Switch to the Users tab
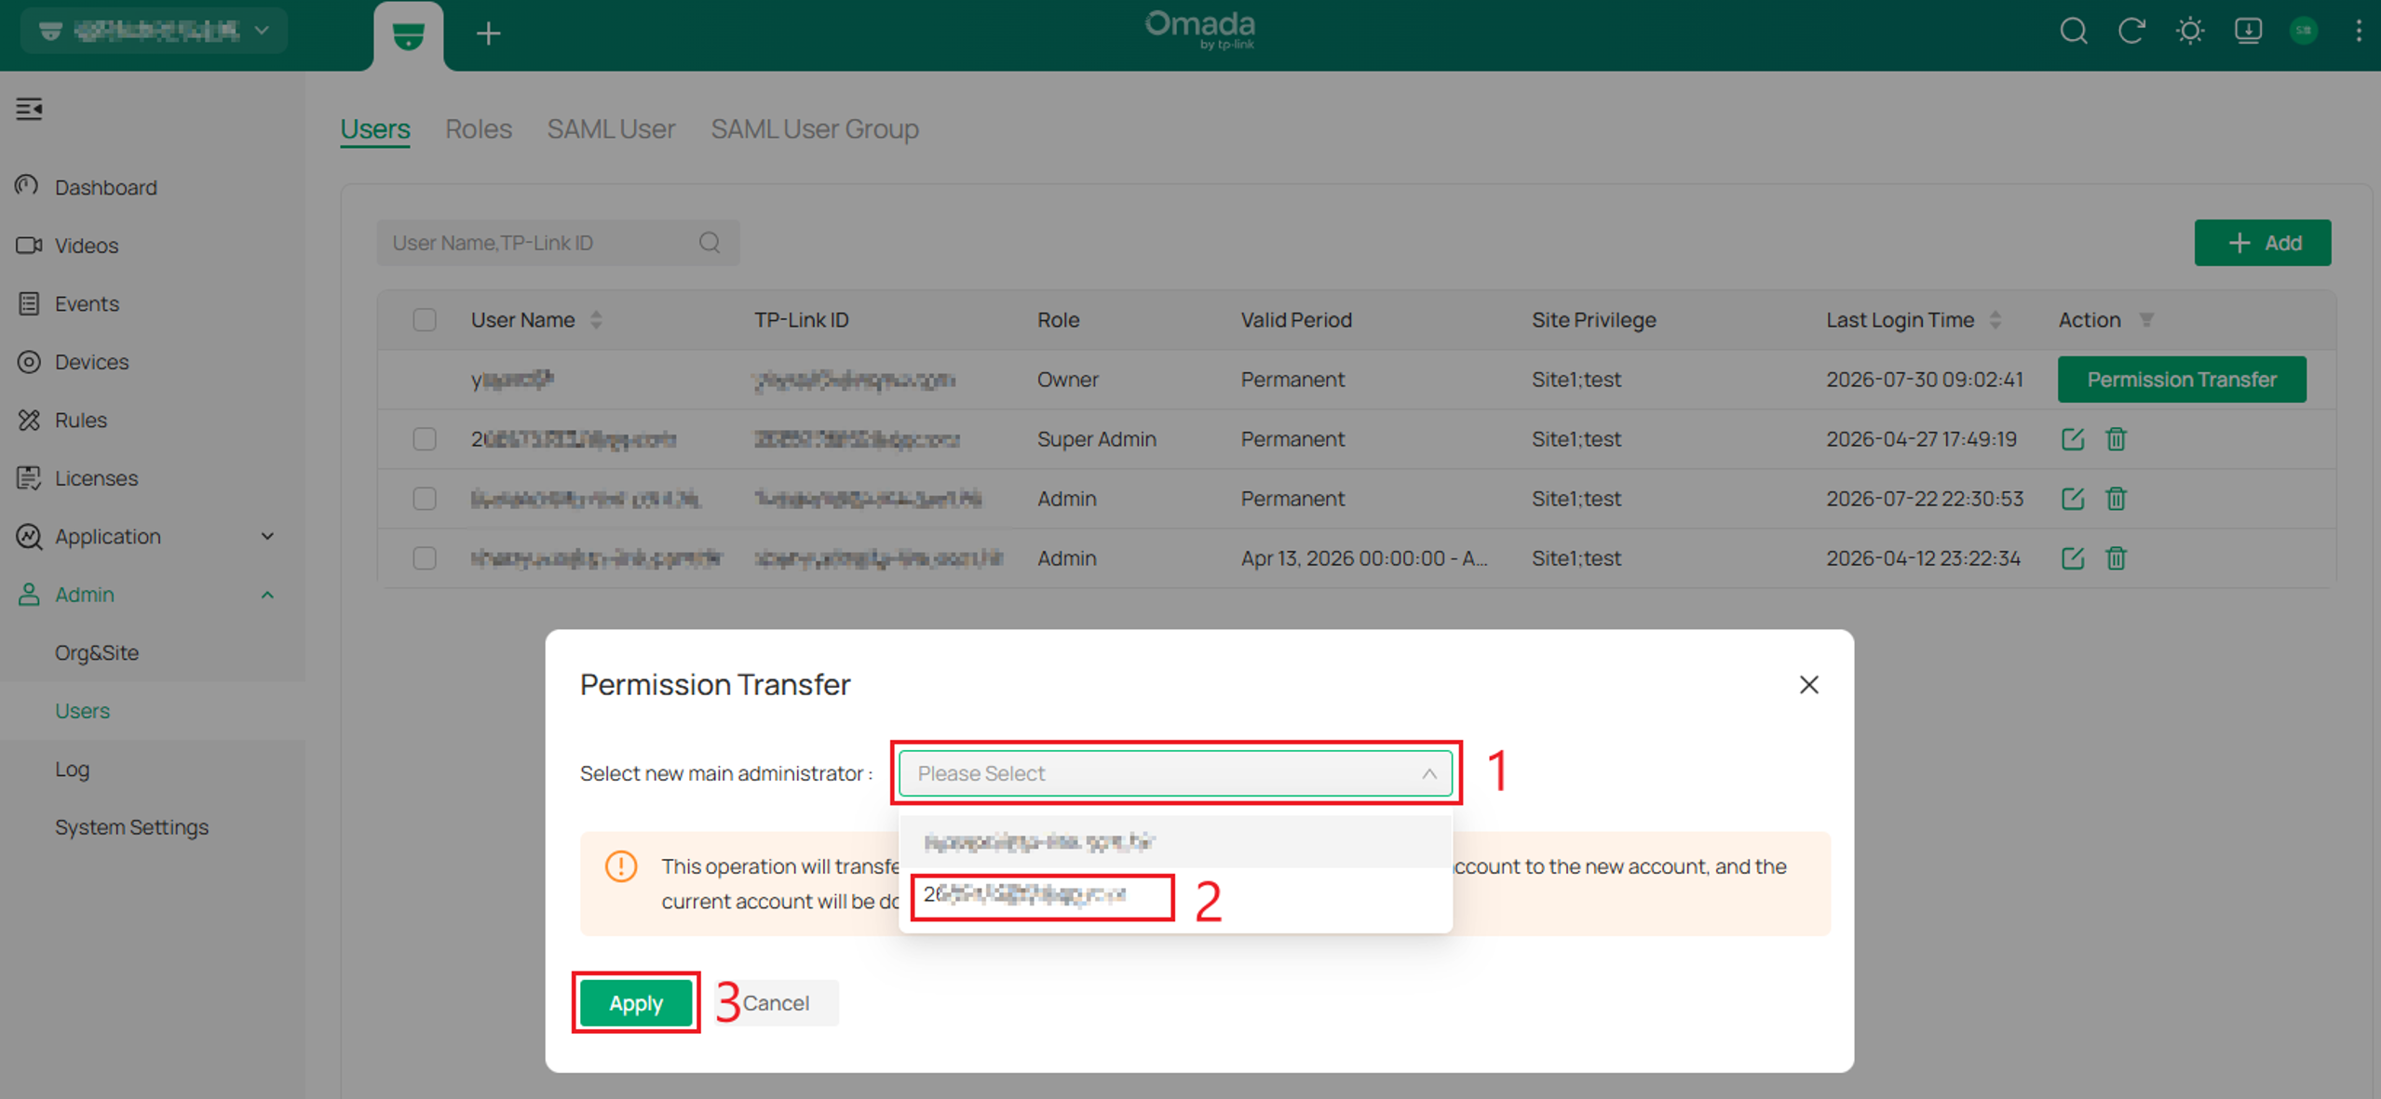The image size is (2381, 1099). [x=374, y=128]
